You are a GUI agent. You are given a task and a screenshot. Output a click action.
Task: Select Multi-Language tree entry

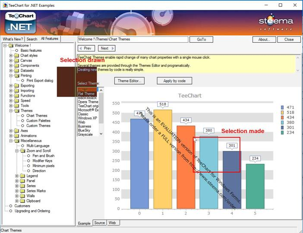[x=38, y=146]
